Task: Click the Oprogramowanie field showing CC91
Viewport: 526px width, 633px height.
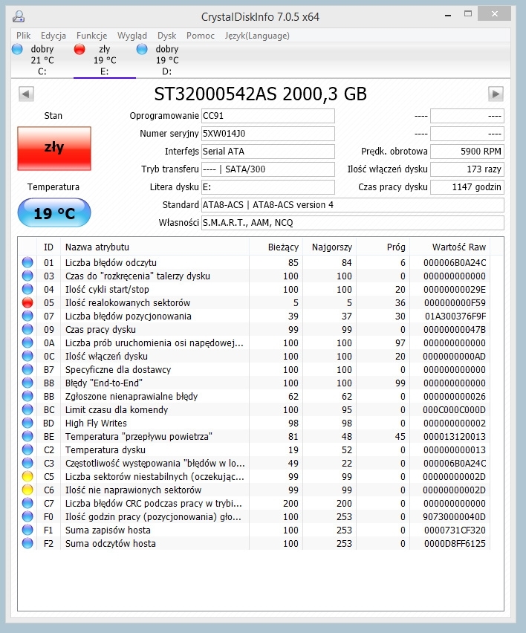Action: [268, 116]
